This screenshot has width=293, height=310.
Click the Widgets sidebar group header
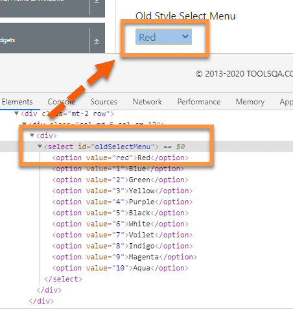[x=53, y=38]
